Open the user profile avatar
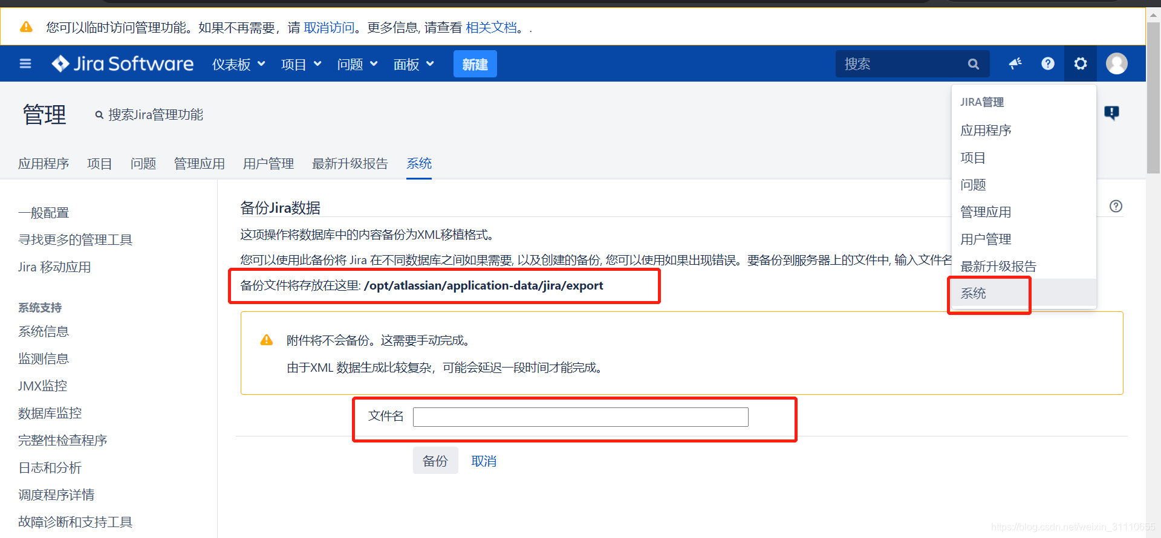The height and width of the screenshot is (538, 1161). pyautogui.click(x=1117, y=63)
